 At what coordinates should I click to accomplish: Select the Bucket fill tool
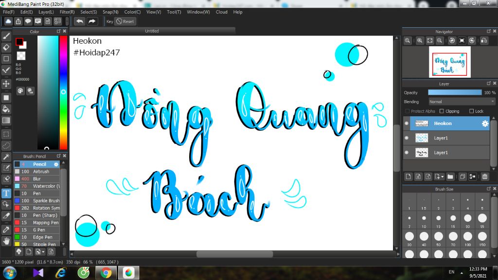pos(6,109)
